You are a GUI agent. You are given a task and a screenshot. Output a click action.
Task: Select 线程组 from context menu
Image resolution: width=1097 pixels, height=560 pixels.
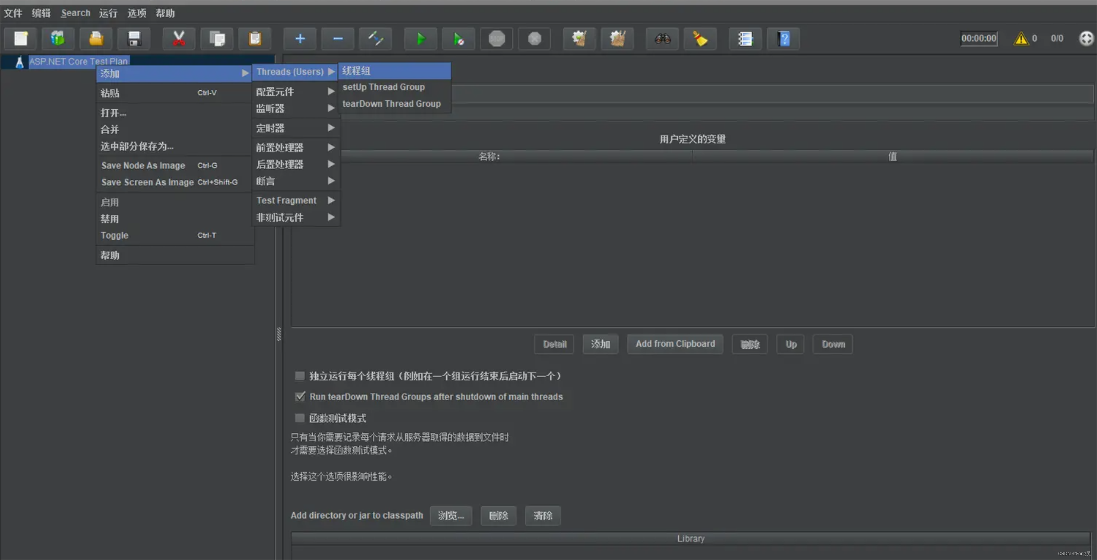pyautogui.click(x=393, y=70)
